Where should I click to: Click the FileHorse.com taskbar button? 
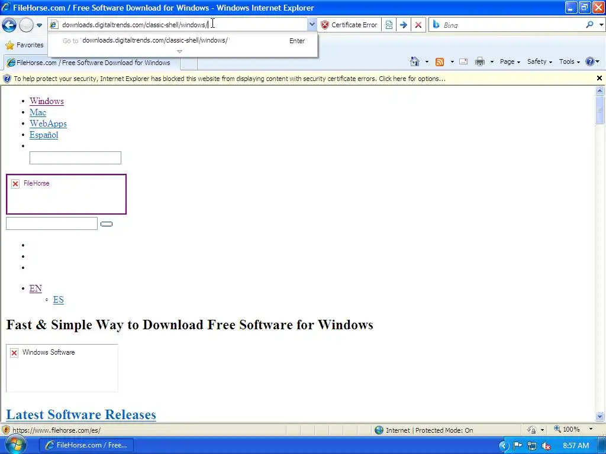86,445
